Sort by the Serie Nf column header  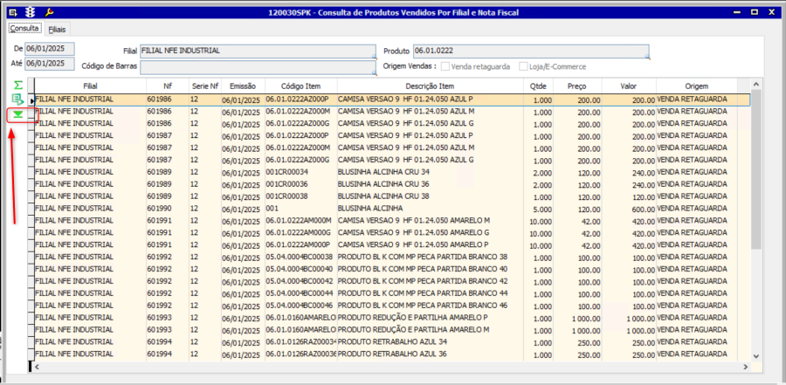(205, 86)
